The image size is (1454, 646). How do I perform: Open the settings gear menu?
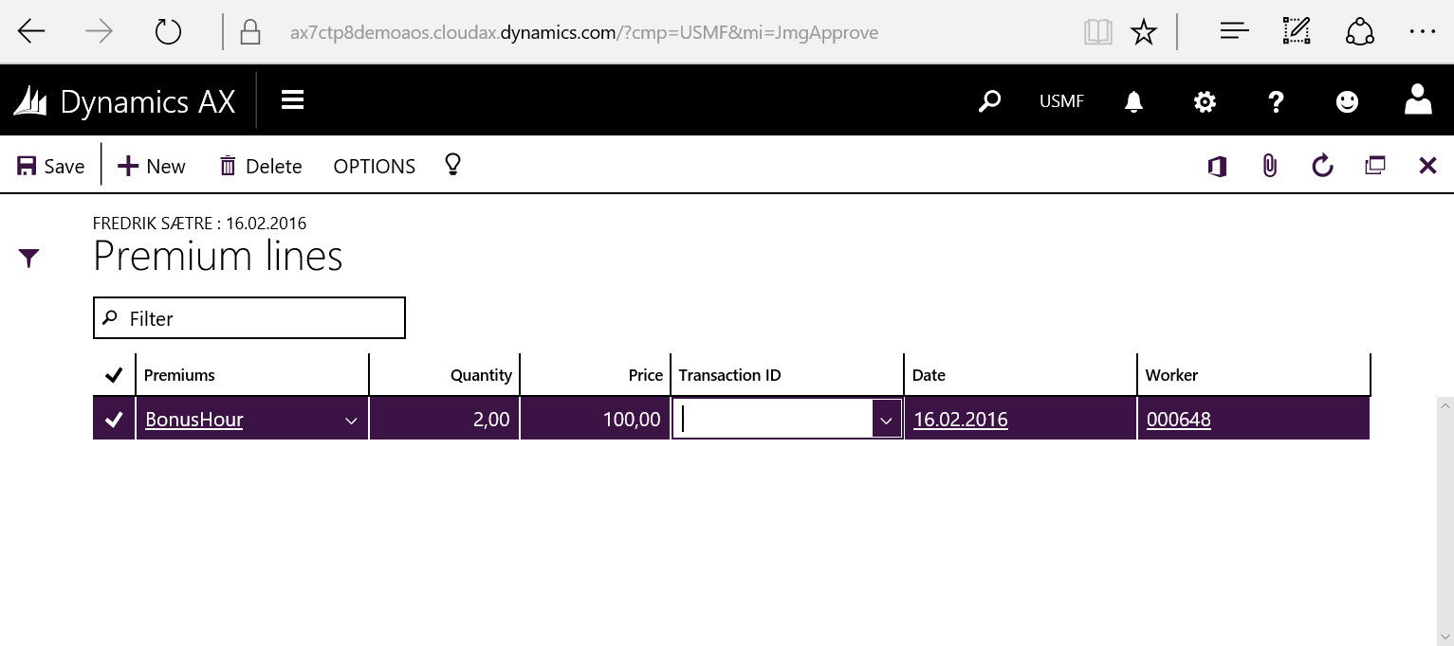[x=1205, y=101]
